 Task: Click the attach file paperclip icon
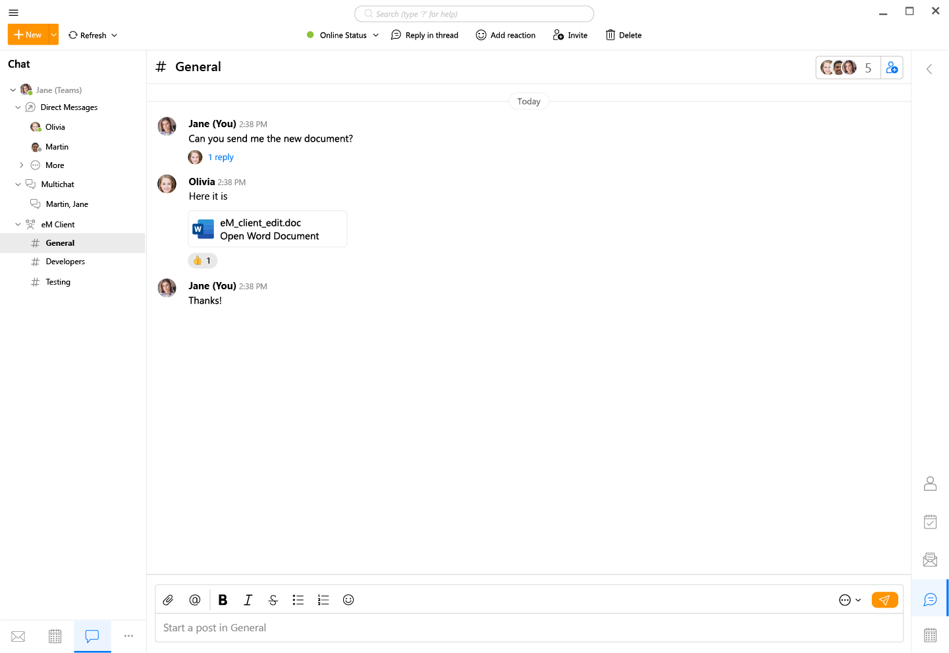(168, 600)
